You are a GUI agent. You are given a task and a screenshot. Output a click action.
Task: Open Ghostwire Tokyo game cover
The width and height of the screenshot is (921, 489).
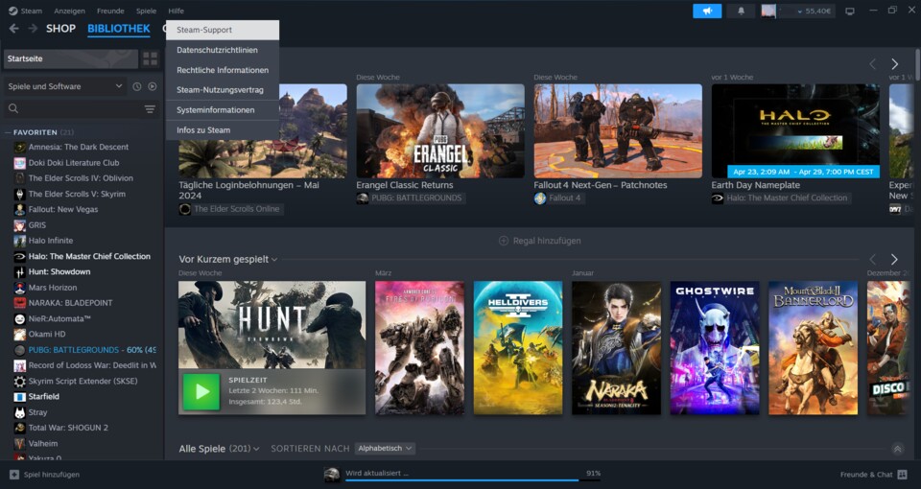pyautogui.click(x=715, y=348)
